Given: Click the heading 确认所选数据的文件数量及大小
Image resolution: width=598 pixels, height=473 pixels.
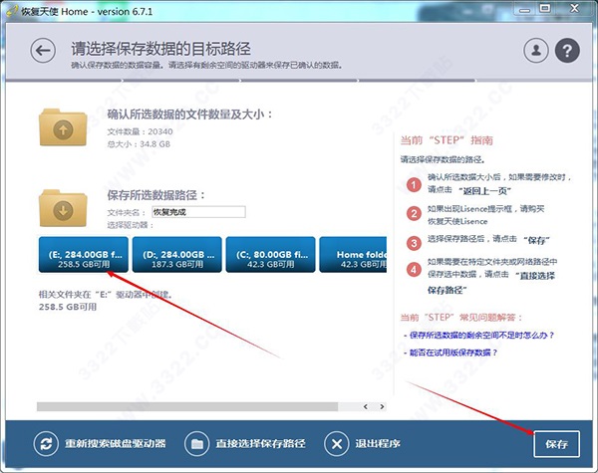Looking at the screenshot, I should (x=190, y=114).
